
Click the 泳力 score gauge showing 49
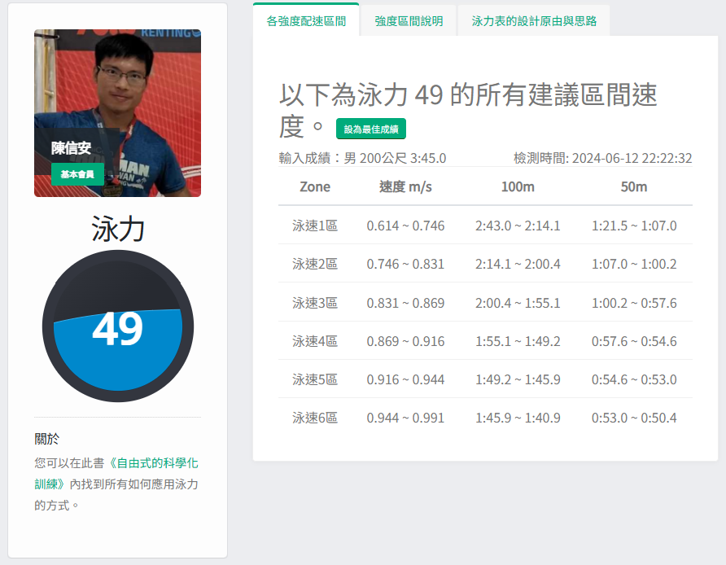[x=117, y=326]
